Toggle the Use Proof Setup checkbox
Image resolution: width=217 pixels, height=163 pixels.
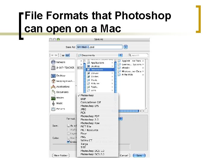[68, 138]
